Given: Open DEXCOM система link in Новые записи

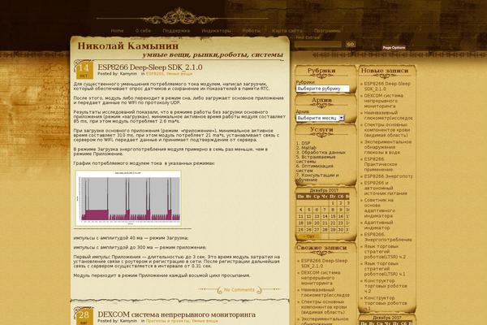Looking at the screenshot, I should 384,101.
